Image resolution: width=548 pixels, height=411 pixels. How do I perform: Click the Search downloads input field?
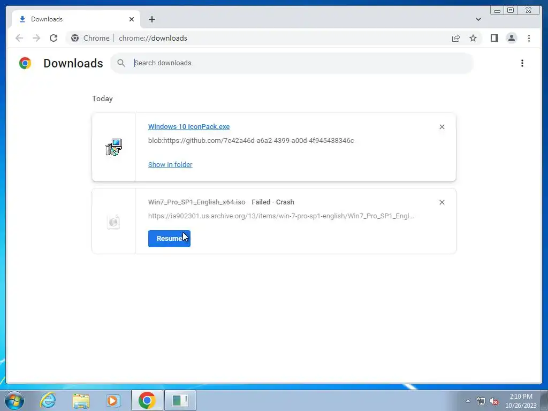click(x=292, y=63)
